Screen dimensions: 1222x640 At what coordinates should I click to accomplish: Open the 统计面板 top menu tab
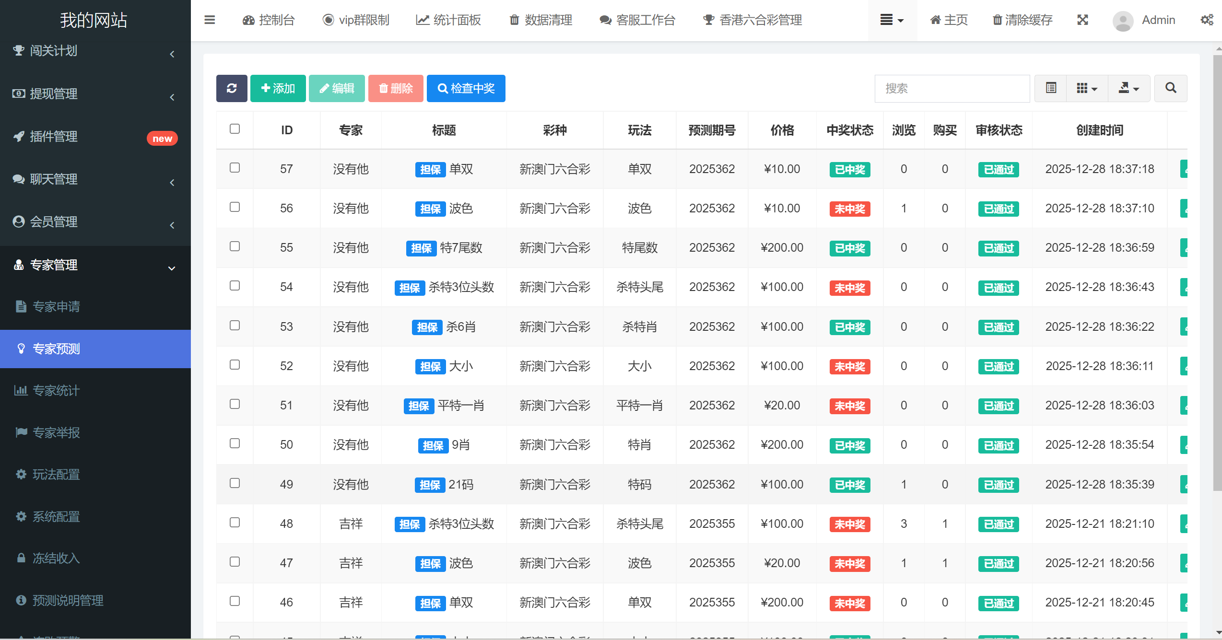[448, 20]
